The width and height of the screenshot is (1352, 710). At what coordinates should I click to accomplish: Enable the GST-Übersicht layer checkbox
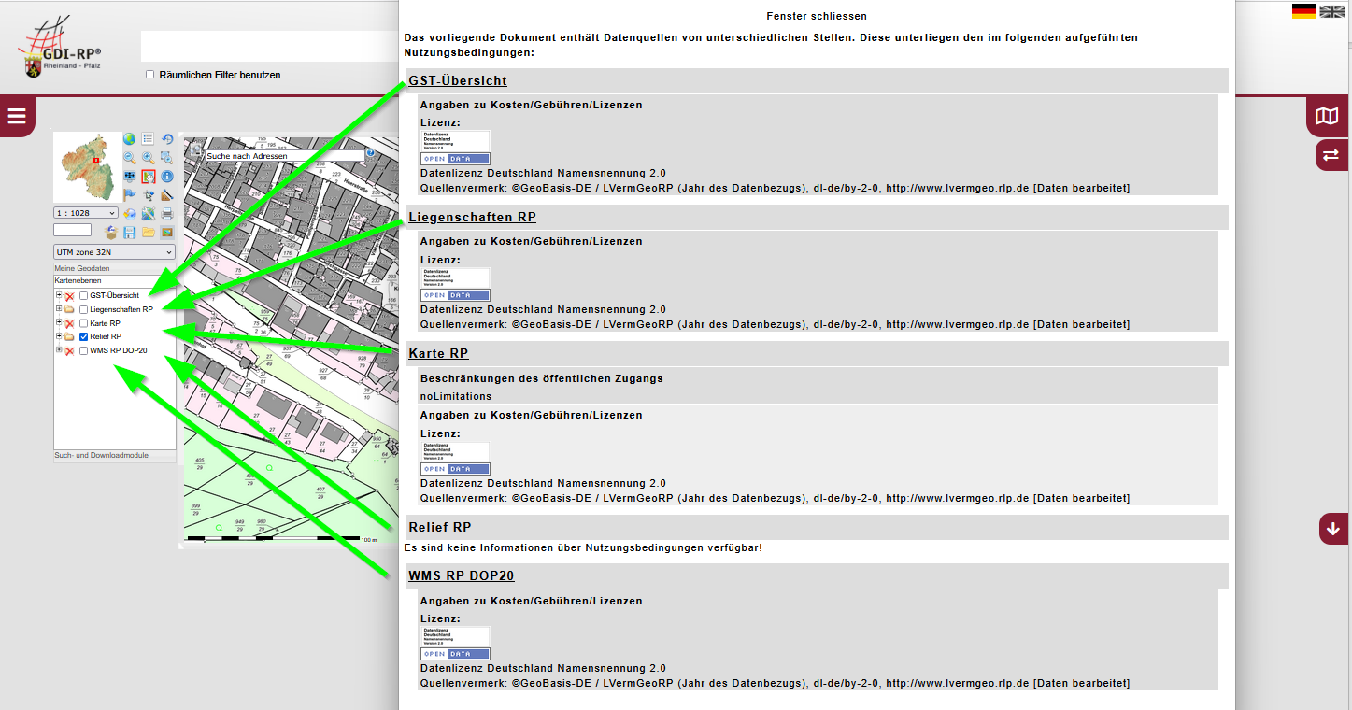coord(84,296)
